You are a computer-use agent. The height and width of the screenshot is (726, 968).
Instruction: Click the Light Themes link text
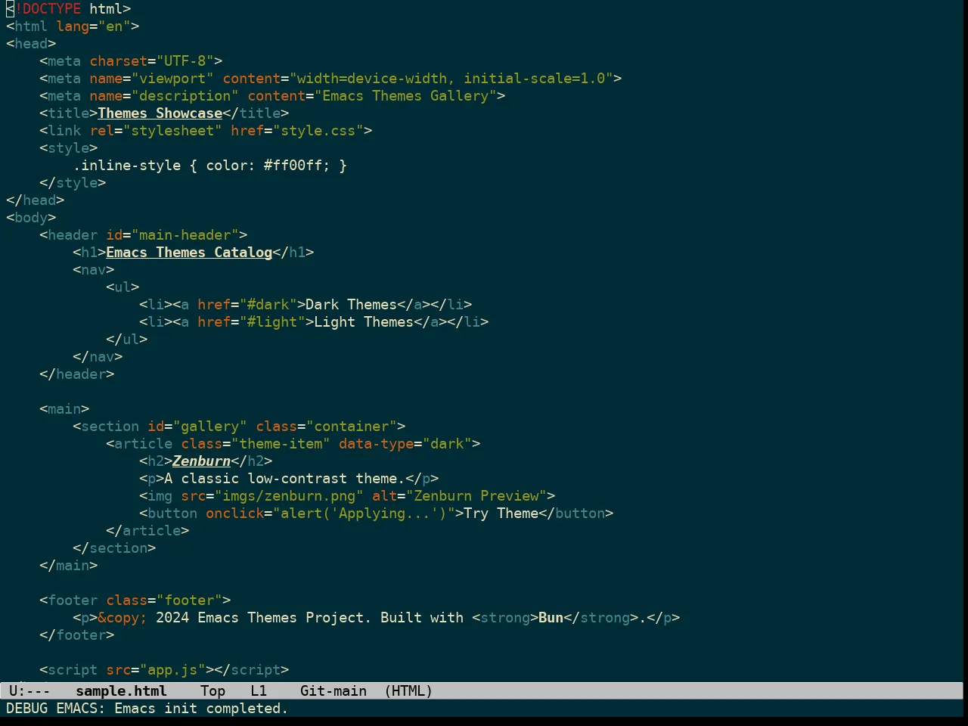tap(364, 321)
